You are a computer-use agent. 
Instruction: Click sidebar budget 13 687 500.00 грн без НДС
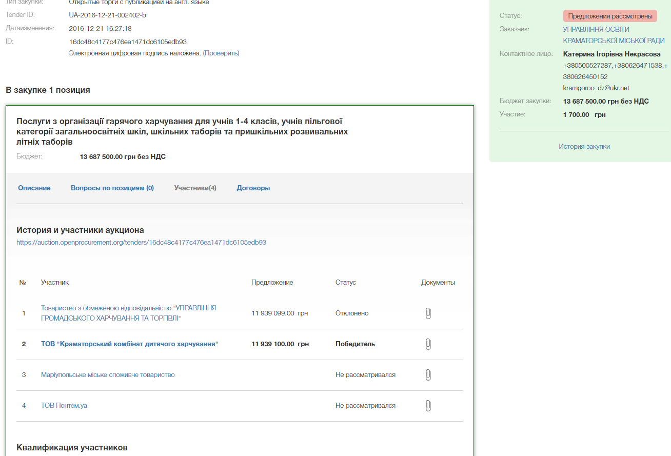click(x=606, y=102)
